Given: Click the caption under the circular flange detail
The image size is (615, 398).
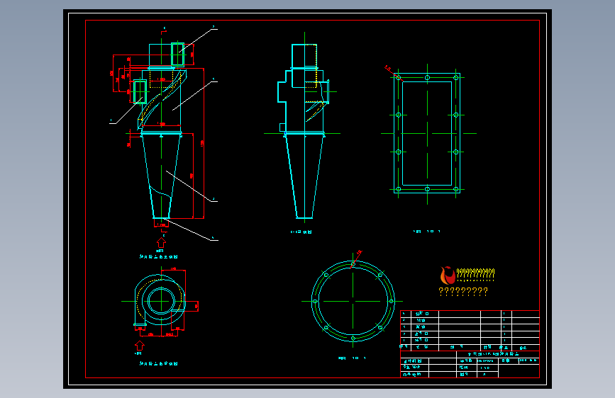Looking at the screenshot, I should tap(353, 358).
